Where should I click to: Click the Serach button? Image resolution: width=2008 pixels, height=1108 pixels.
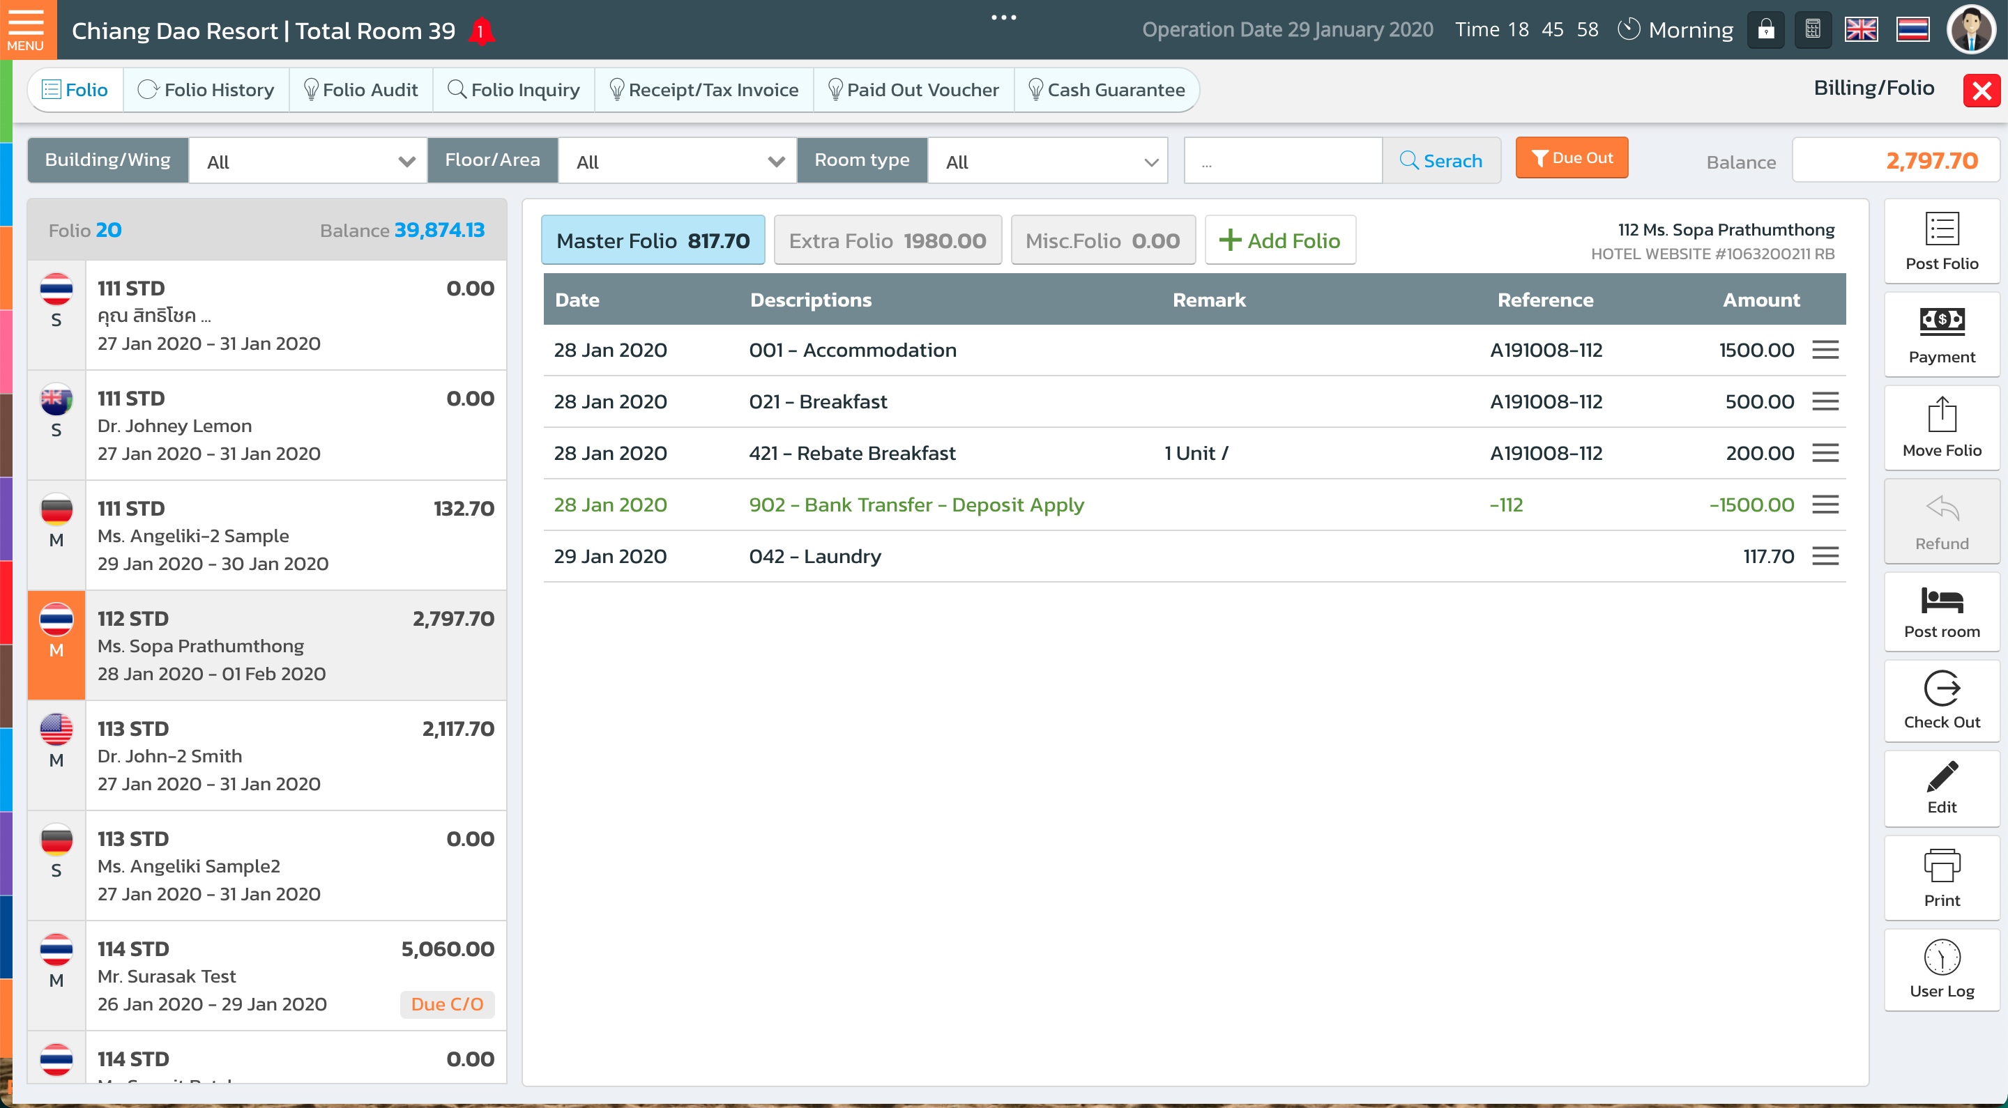[1441, 161]
